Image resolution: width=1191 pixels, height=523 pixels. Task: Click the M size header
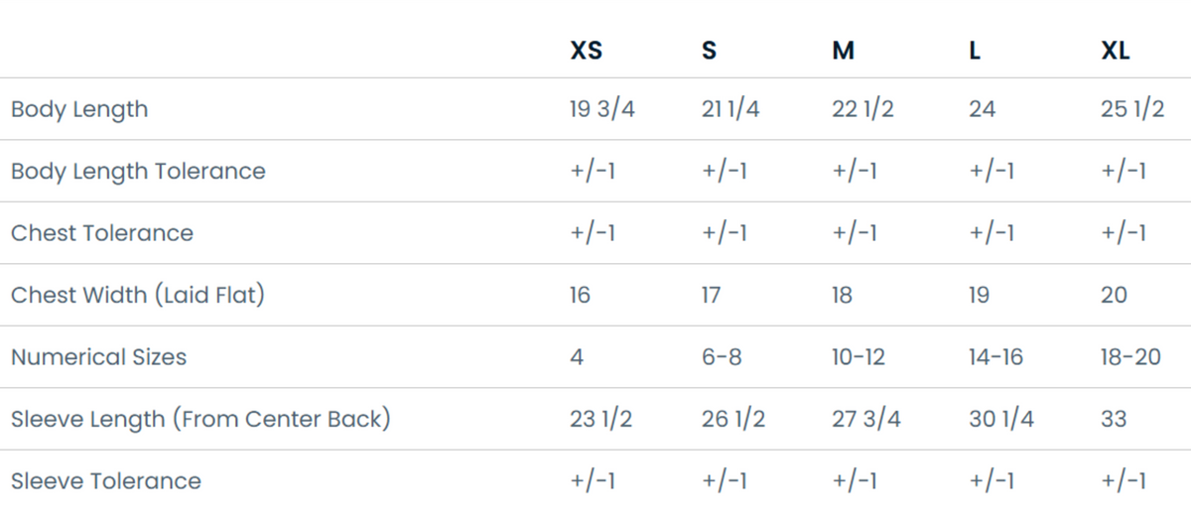coord(843,51)
